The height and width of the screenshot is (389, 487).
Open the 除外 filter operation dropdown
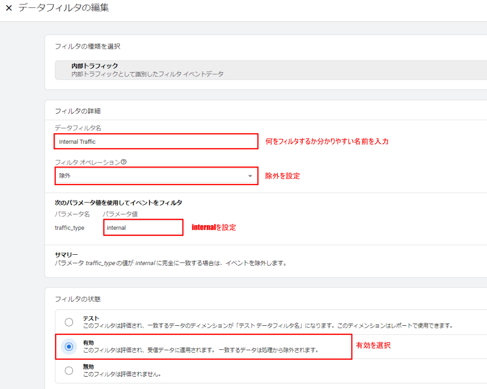[156, 176]
